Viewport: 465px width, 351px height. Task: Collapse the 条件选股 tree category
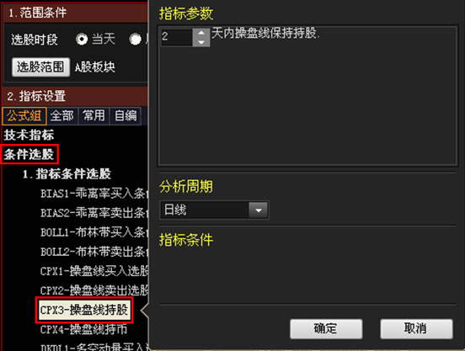[29, 154]
